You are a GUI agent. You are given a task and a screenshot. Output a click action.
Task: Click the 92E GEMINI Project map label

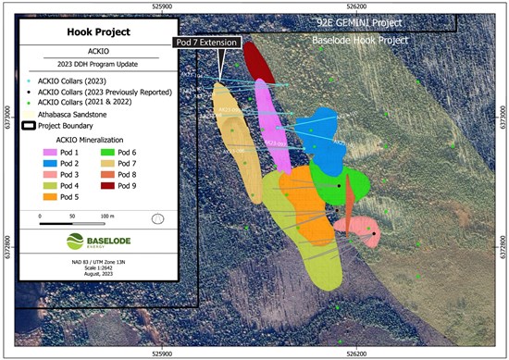click(359, 23)
